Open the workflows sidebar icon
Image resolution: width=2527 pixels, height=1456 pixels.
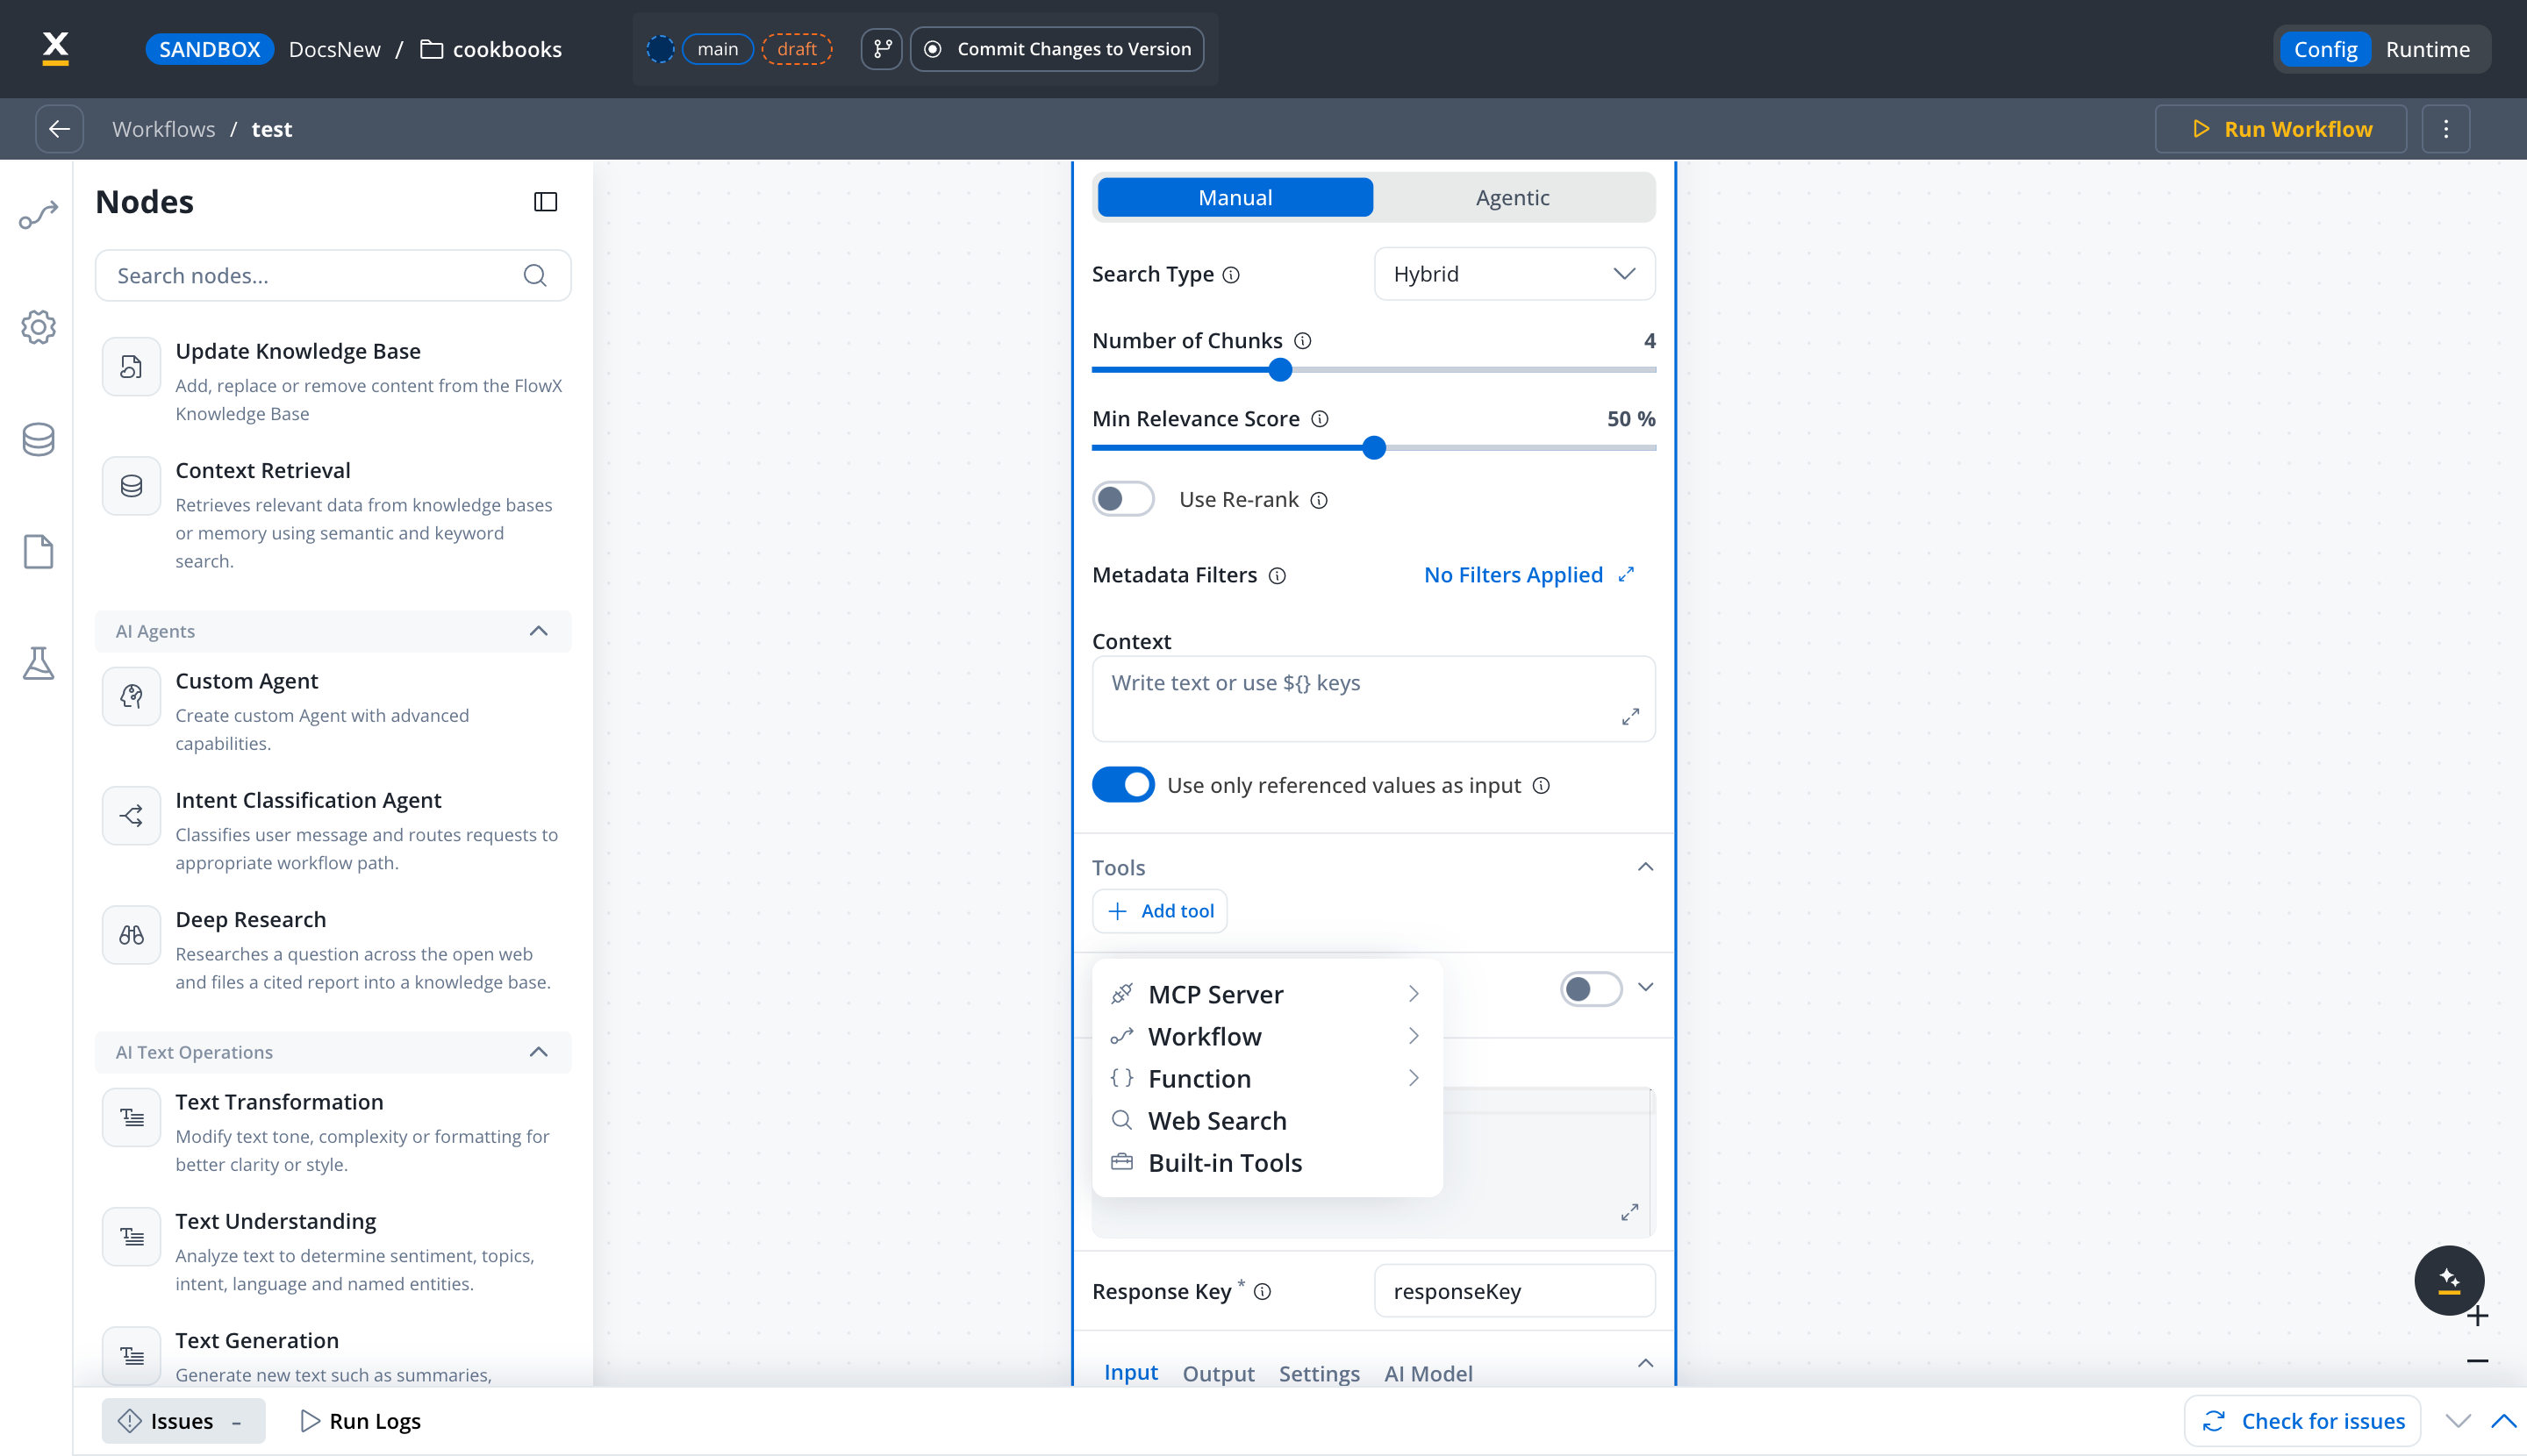38,215
